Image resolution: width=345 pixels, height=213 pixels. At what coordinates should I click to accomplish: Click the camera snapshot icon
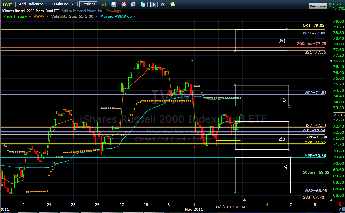163,4
